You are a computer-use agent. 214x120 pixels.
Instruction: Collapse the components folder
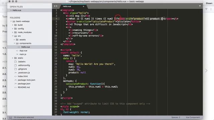(14, 43)
